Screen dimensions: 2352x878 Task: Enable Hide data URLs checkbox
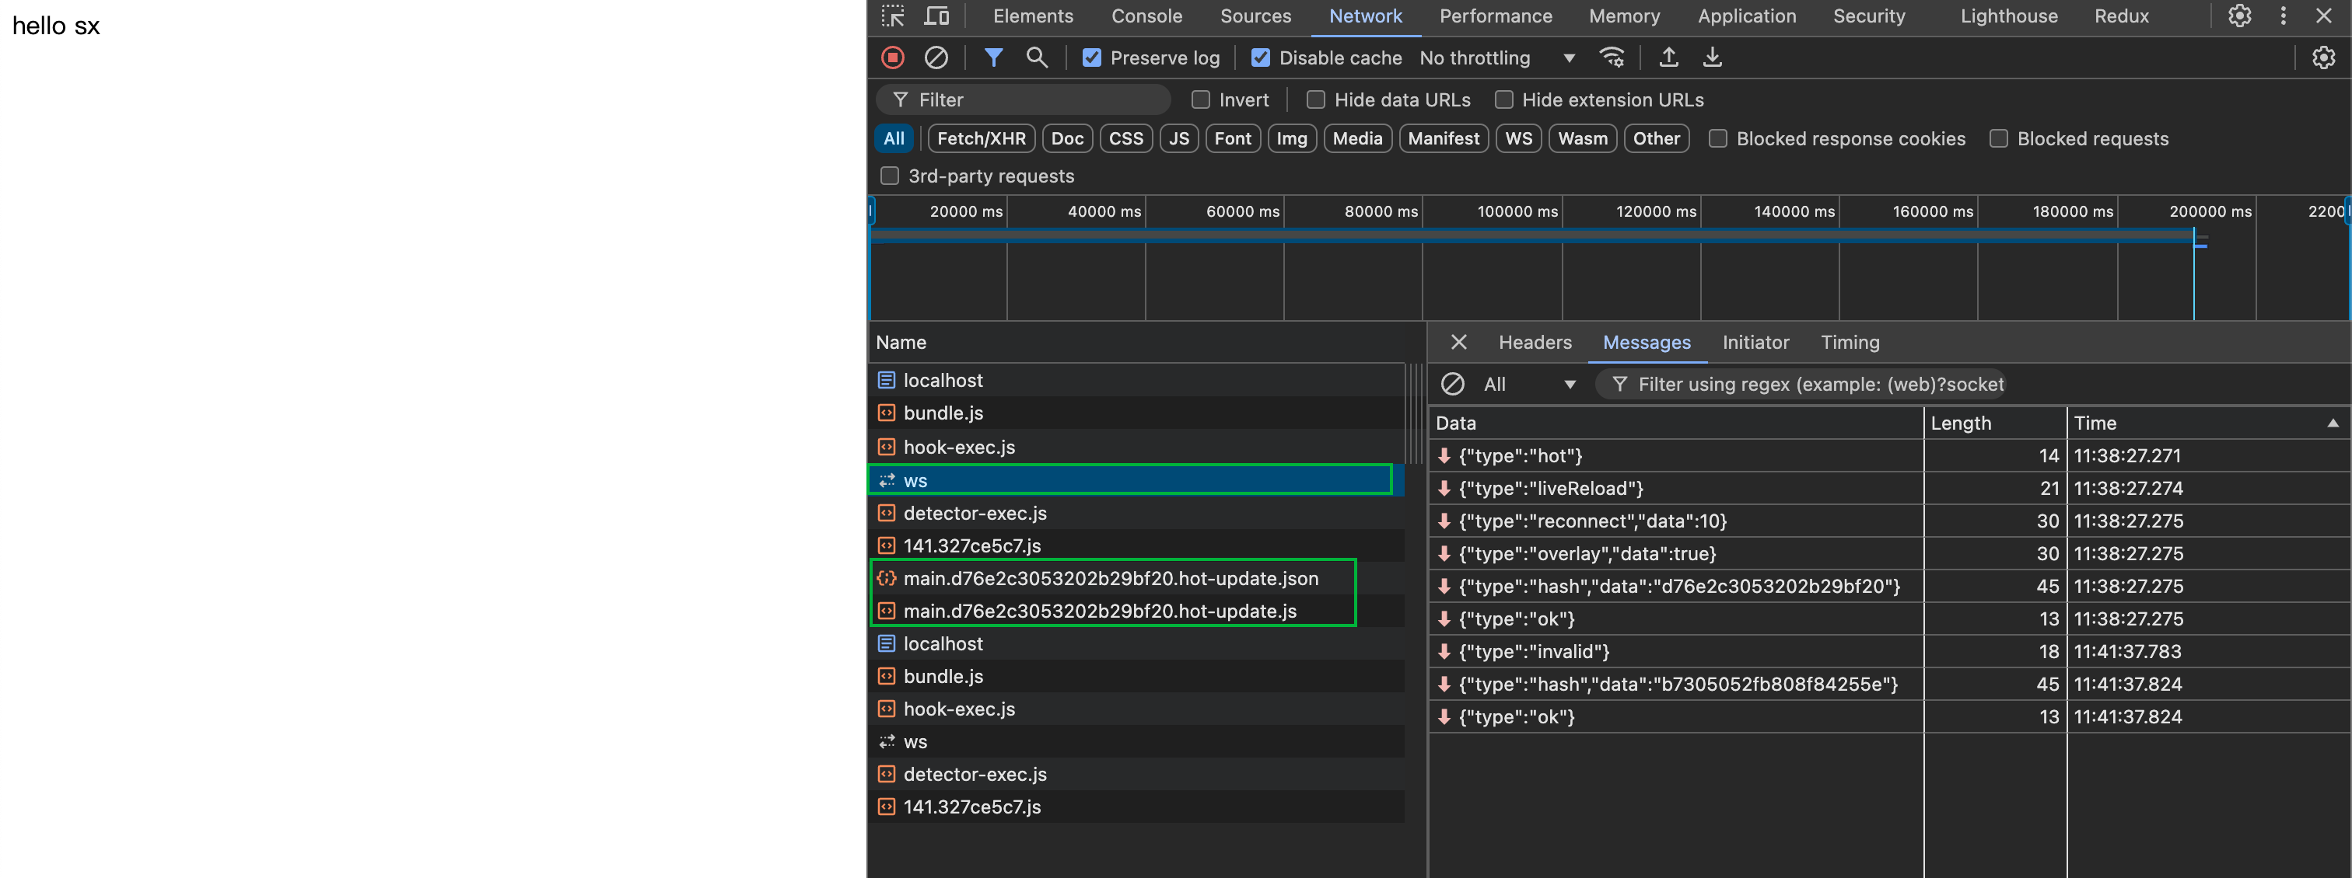tap(1316, 99)
